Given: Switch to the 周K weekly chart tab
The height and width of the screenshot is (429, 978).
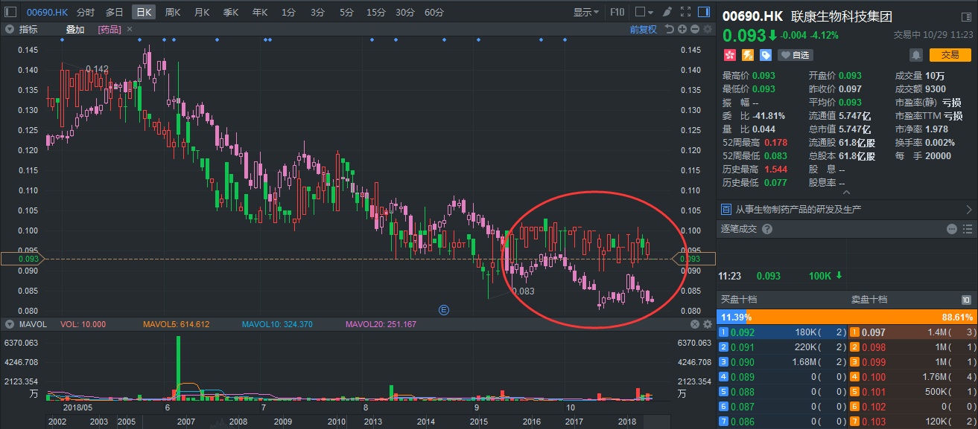Looking at the screenshot, I should click(x=172, y=12).
